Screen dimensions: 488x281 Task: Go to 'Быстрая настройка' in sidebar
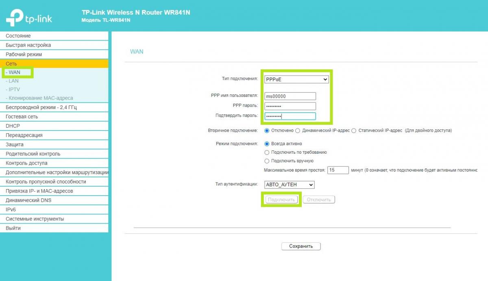pyautogui.click(x=28, y=45)
